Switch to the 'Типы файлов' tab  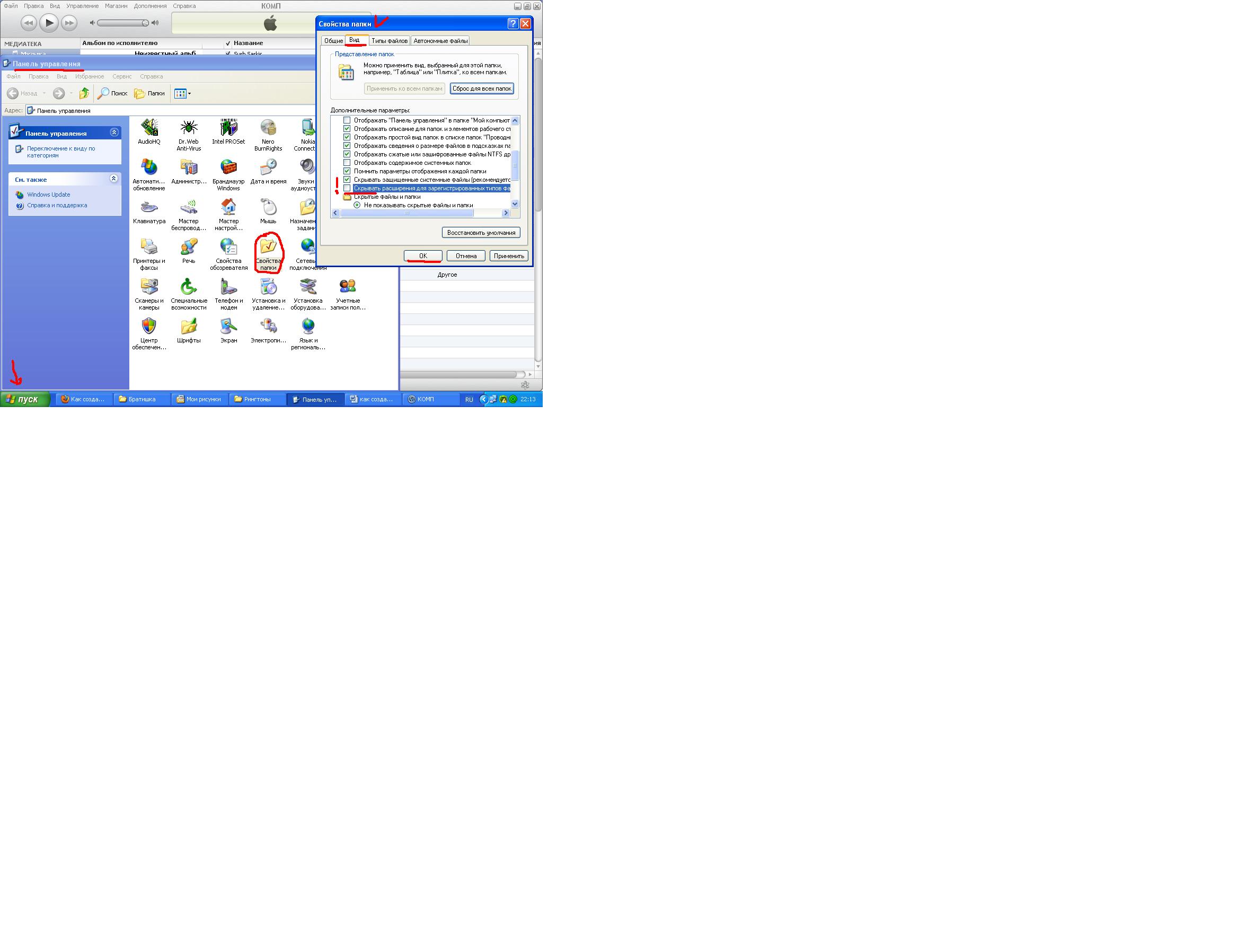coord(389,41)
